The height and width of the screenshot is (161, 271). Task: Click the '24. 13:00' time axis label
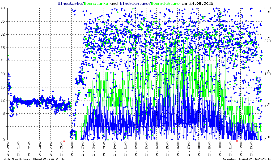[146, 149]
